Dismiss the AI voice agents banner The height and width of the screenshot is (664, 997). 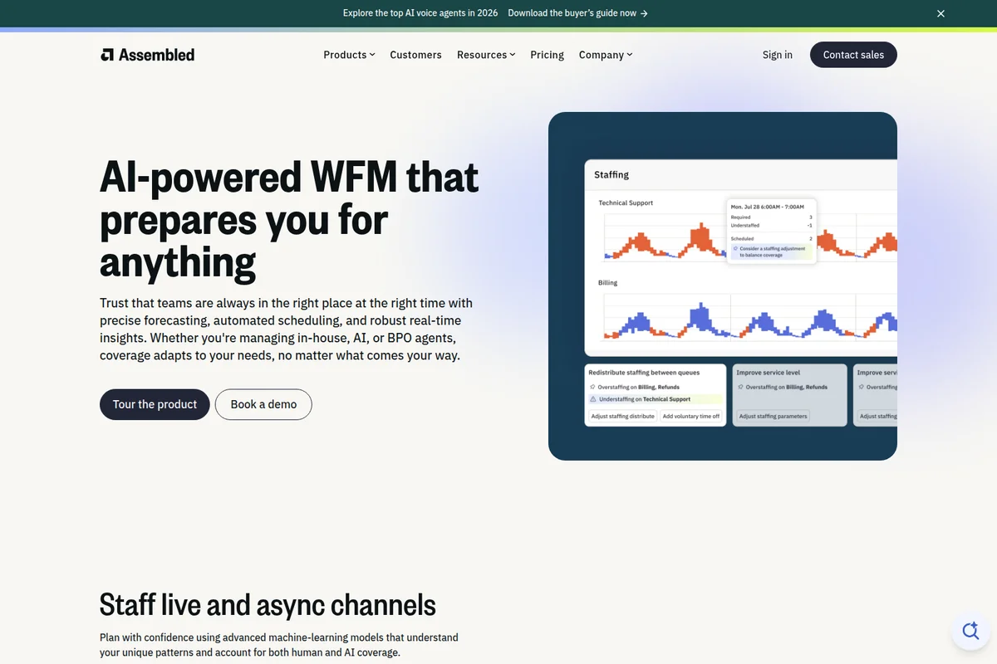[941, 13]
